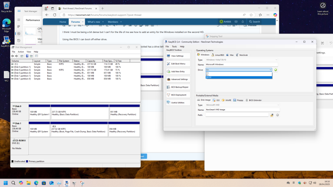Switch to the Floppy tab

tap(238, 100)
